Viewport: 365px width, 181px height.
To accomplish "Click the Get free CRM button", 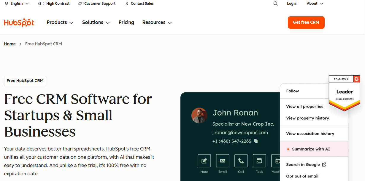I will (306, 22).
